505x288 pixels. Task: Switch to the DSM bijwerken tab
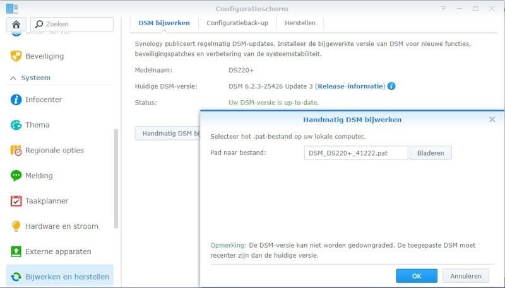click(x=164, y=23)
